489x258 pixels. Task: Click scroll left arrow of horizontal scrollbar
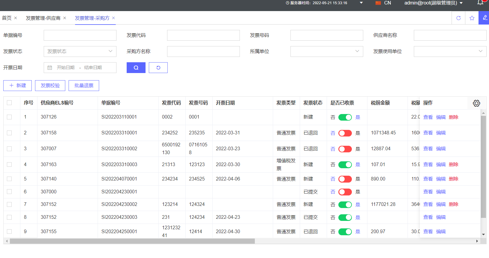tap(7, 241)
